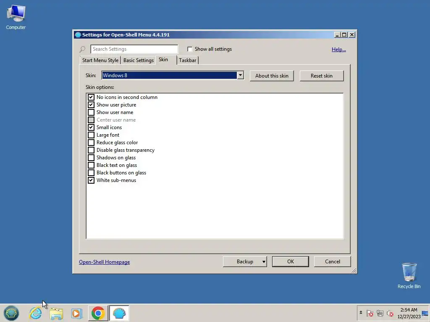Image resolution: width=430 pixels, height=322 pixels.
Task: Open Google Chrome from taskbar
Action: point(98,313)
